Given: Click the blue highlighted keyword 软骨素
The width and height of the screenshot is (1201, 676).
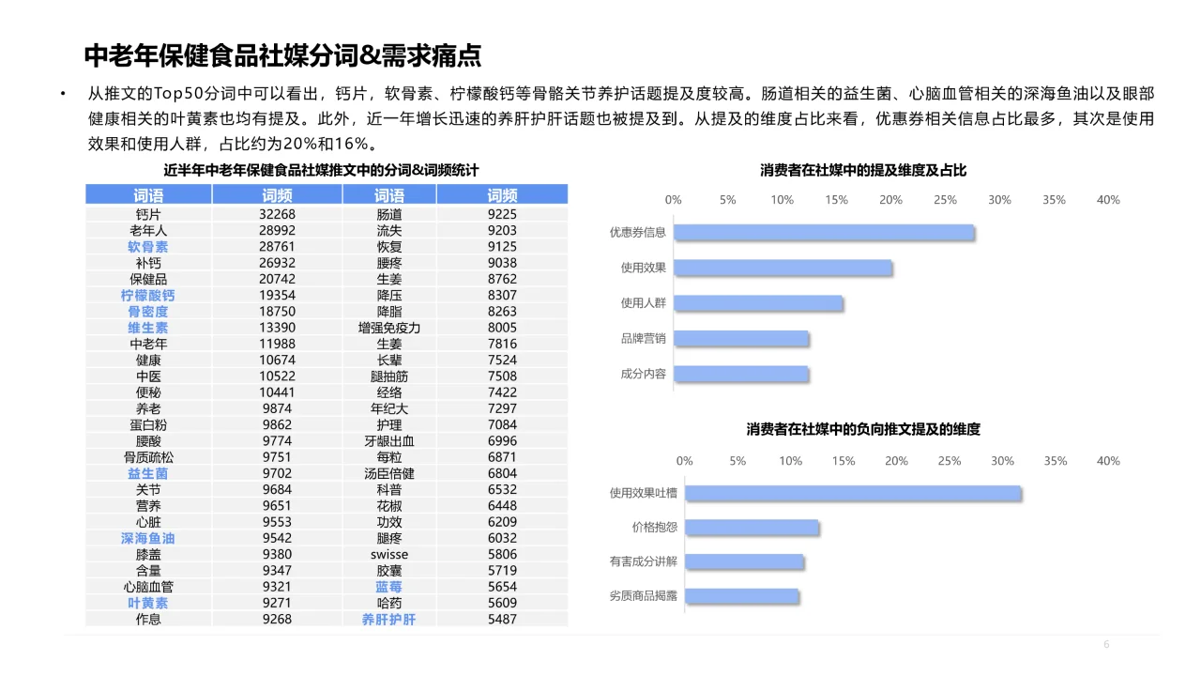Looking at the screenshot, I should pyautogui.click(x=146, y=246).
